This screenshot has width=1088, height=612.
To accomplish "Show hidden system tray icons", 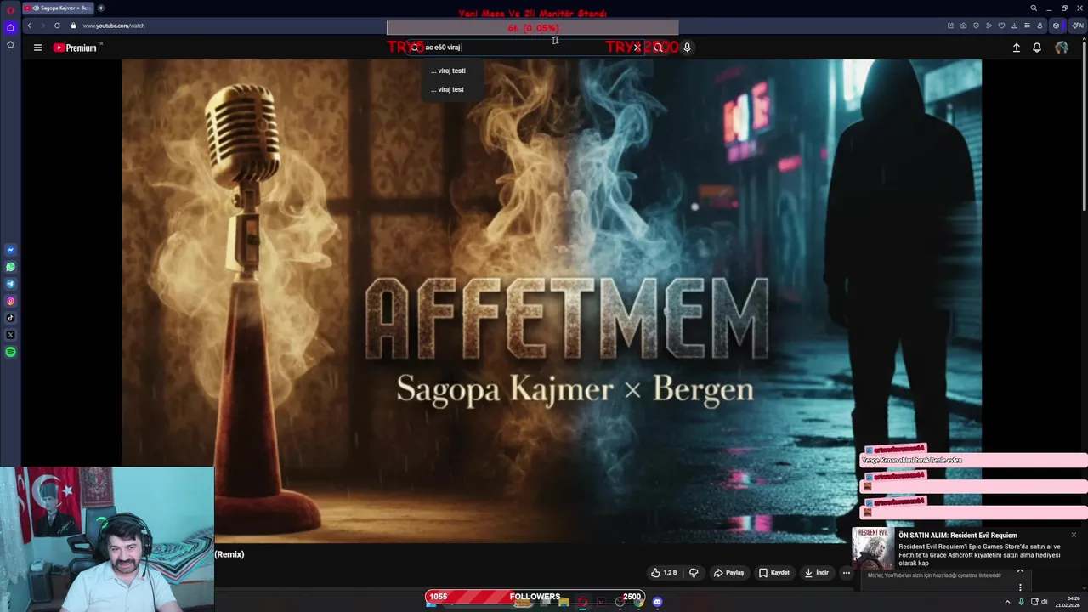I will 1007,602.
